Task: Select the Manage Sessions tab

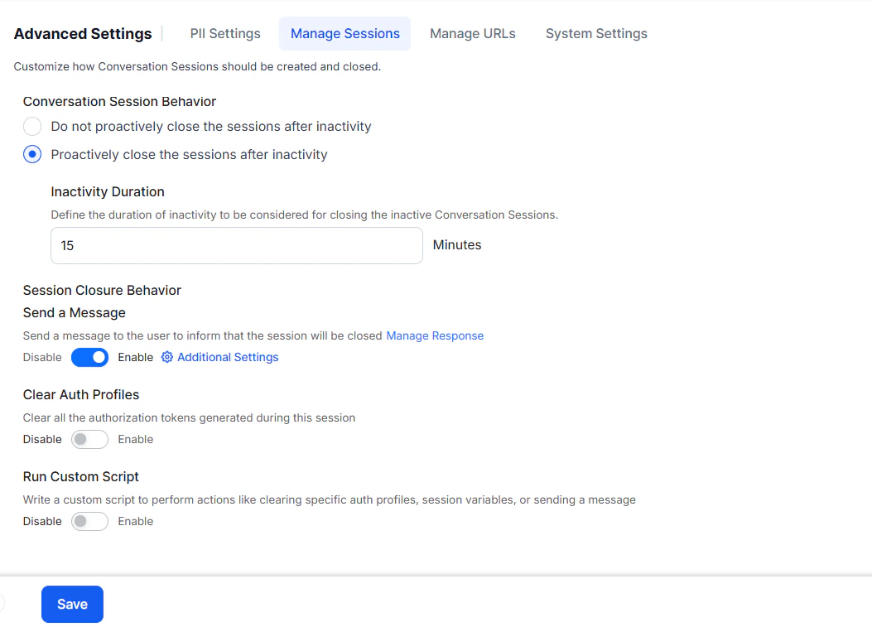Action: click(x=344, y=33)
